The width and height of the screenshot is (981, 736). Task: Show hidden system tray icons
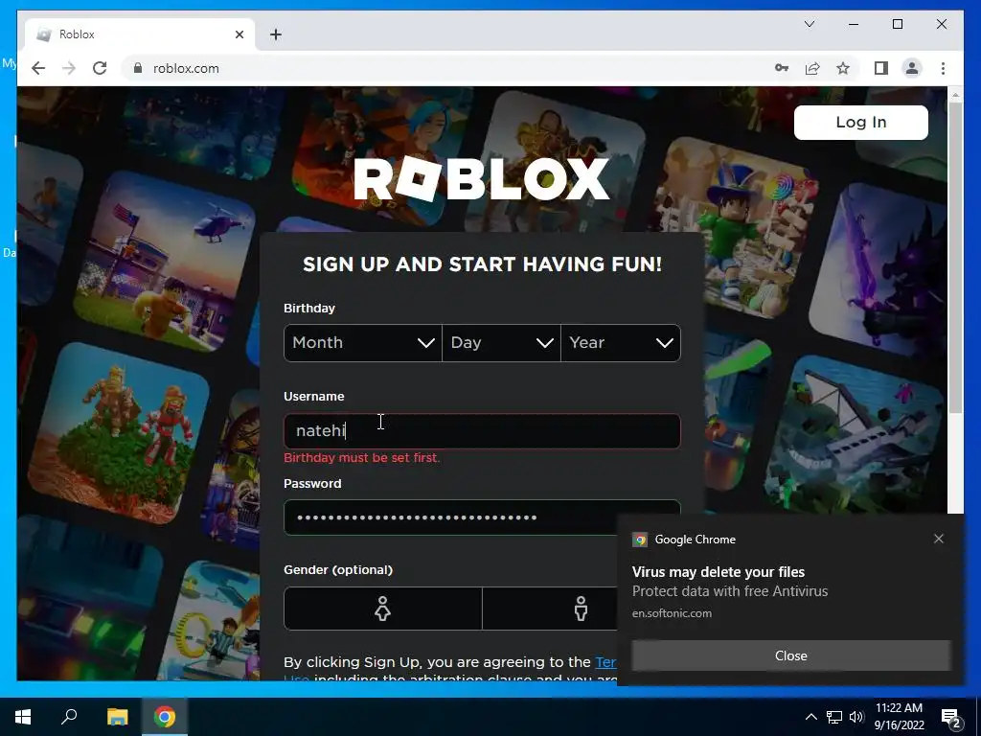tap(810, 717)
